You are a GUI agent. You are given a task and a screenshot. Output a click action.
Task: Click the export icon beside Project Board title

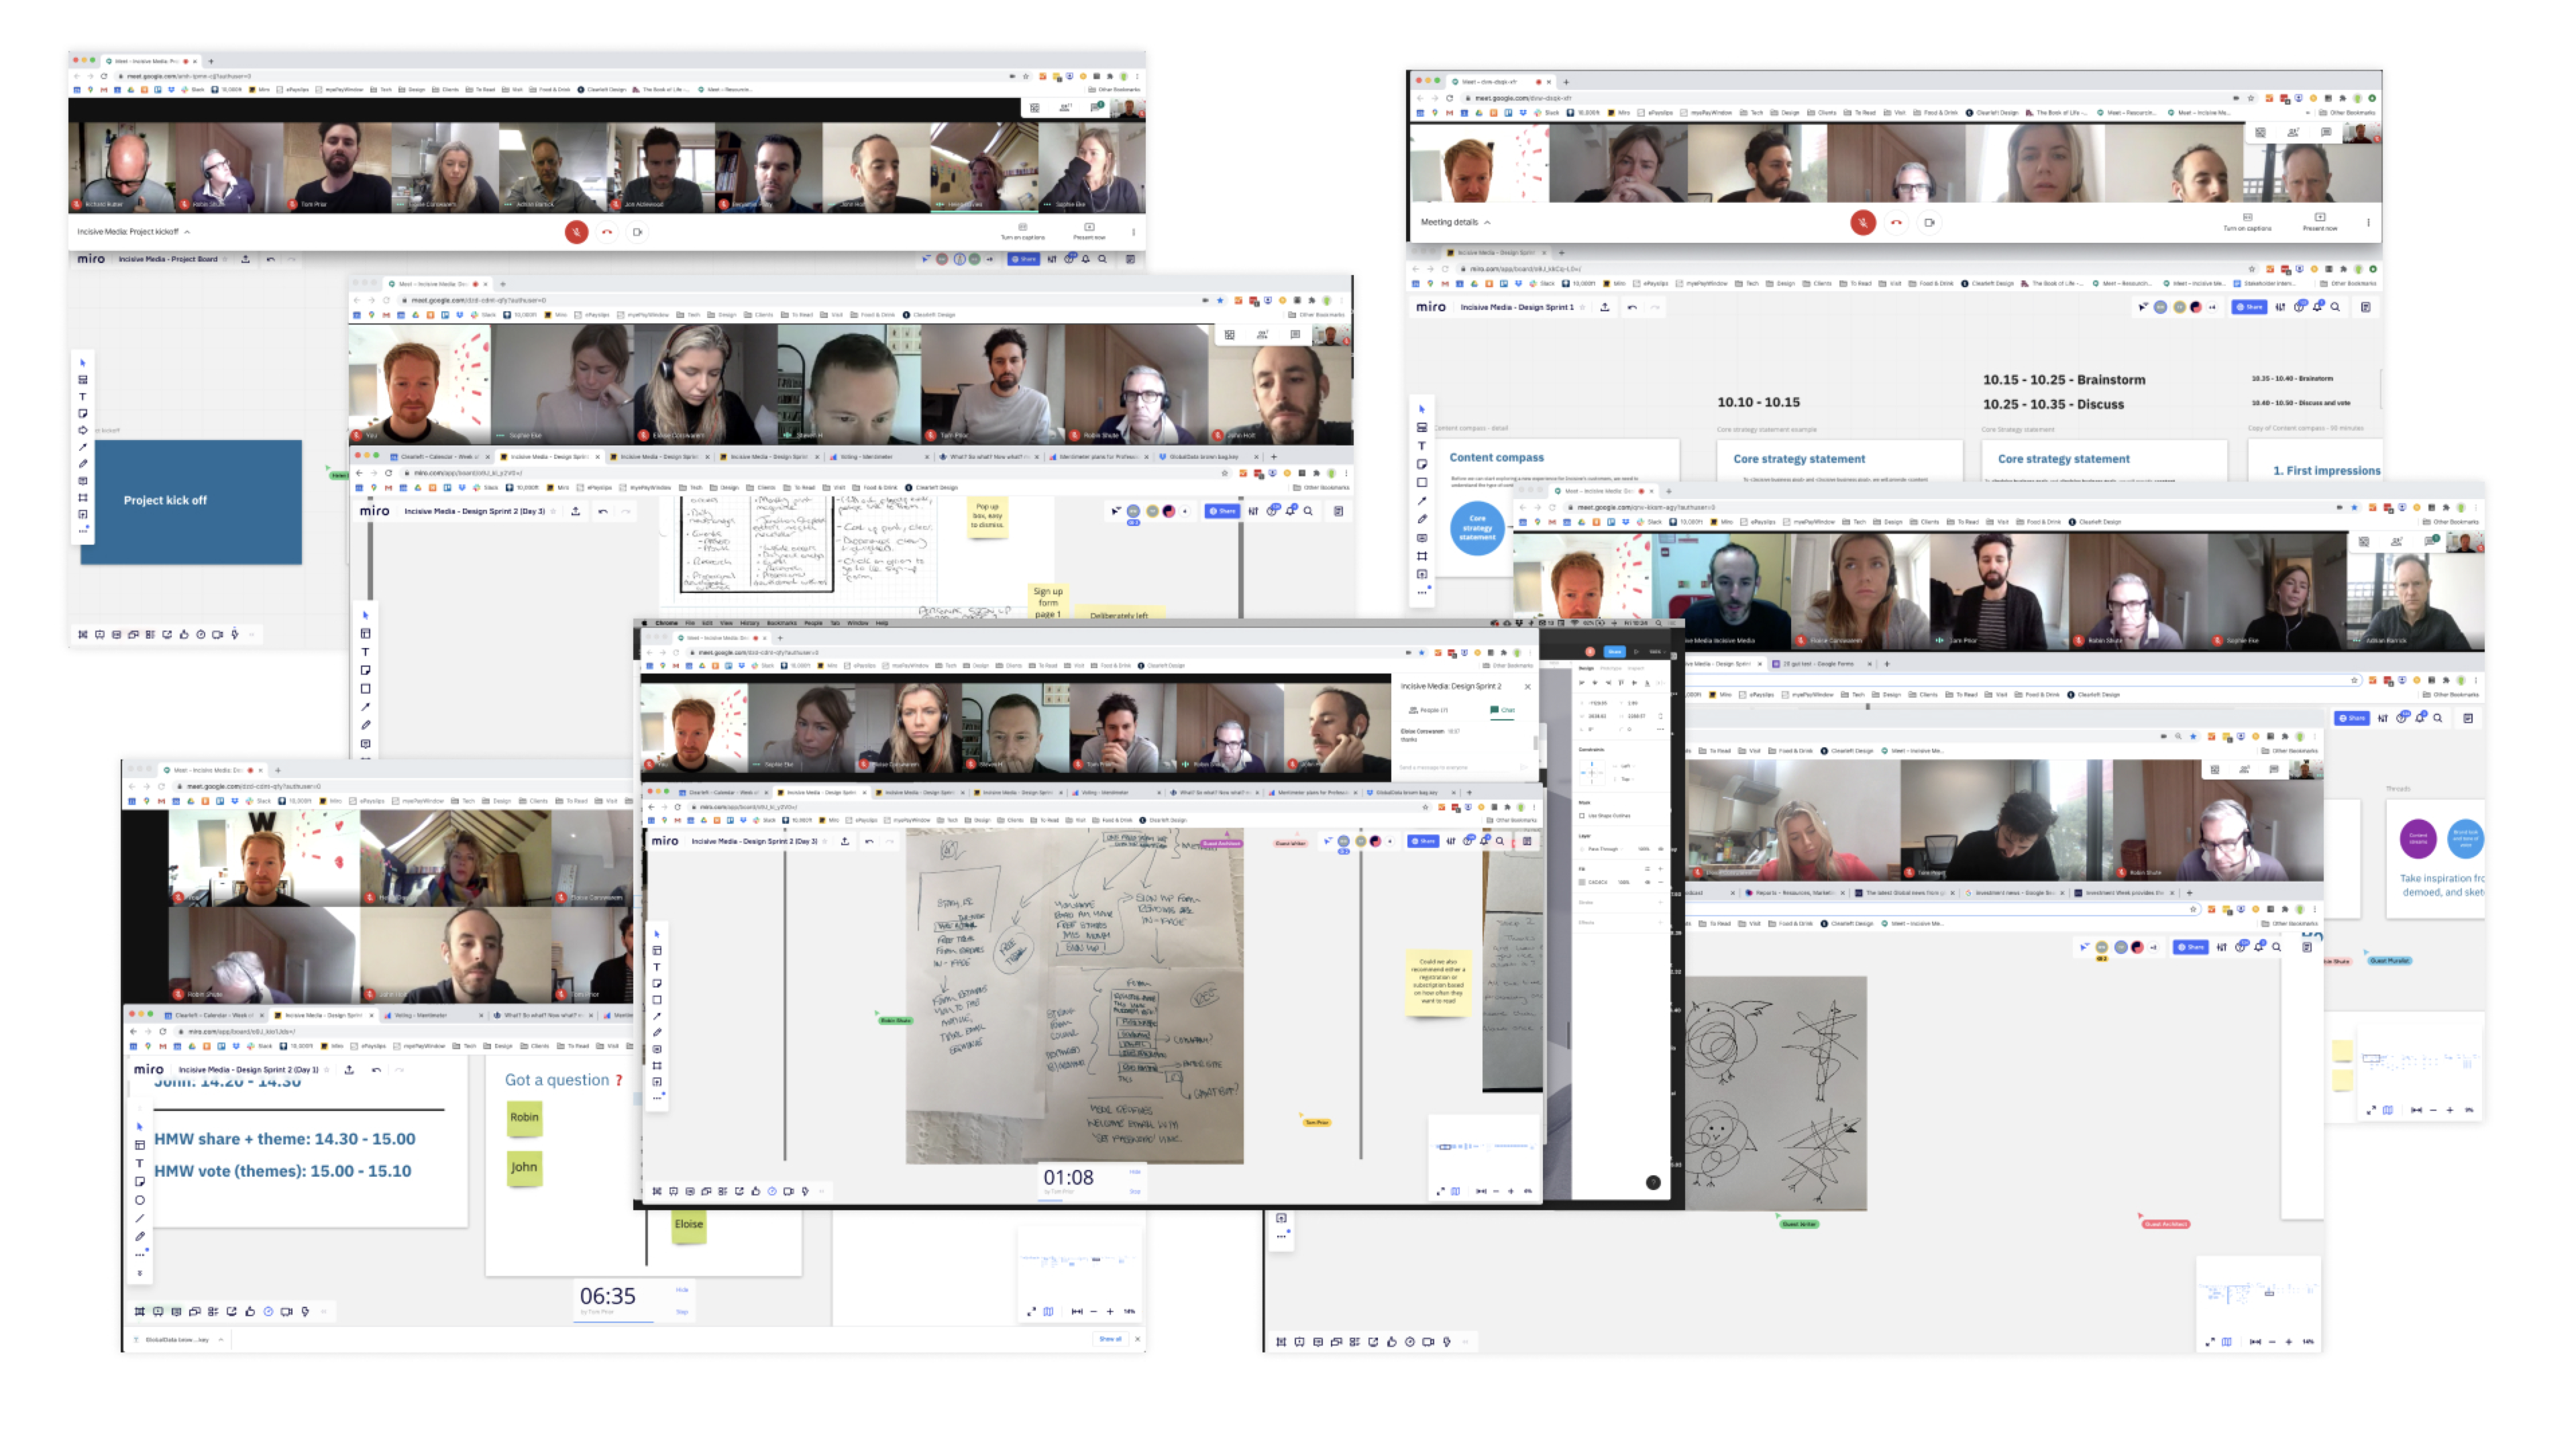point(245,259)
